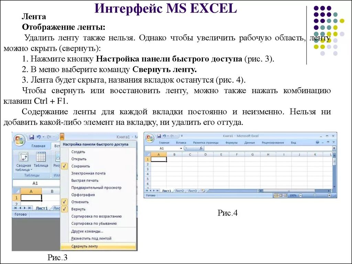Image resolution: width=352 pixels, height=264 pixels.
Task: Click the Office button in figure 3 window
Action: click(x=19, y=140)
